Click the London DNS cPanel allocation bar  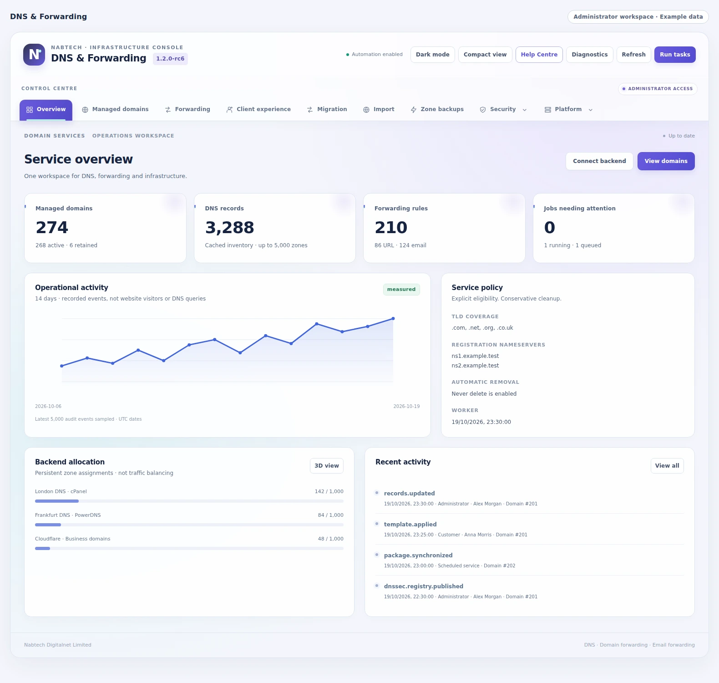189,501
